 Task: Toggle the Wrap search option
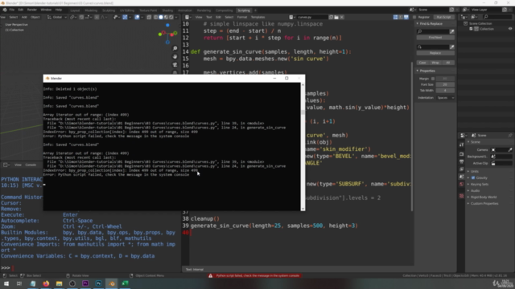click(x=435, y=63)
